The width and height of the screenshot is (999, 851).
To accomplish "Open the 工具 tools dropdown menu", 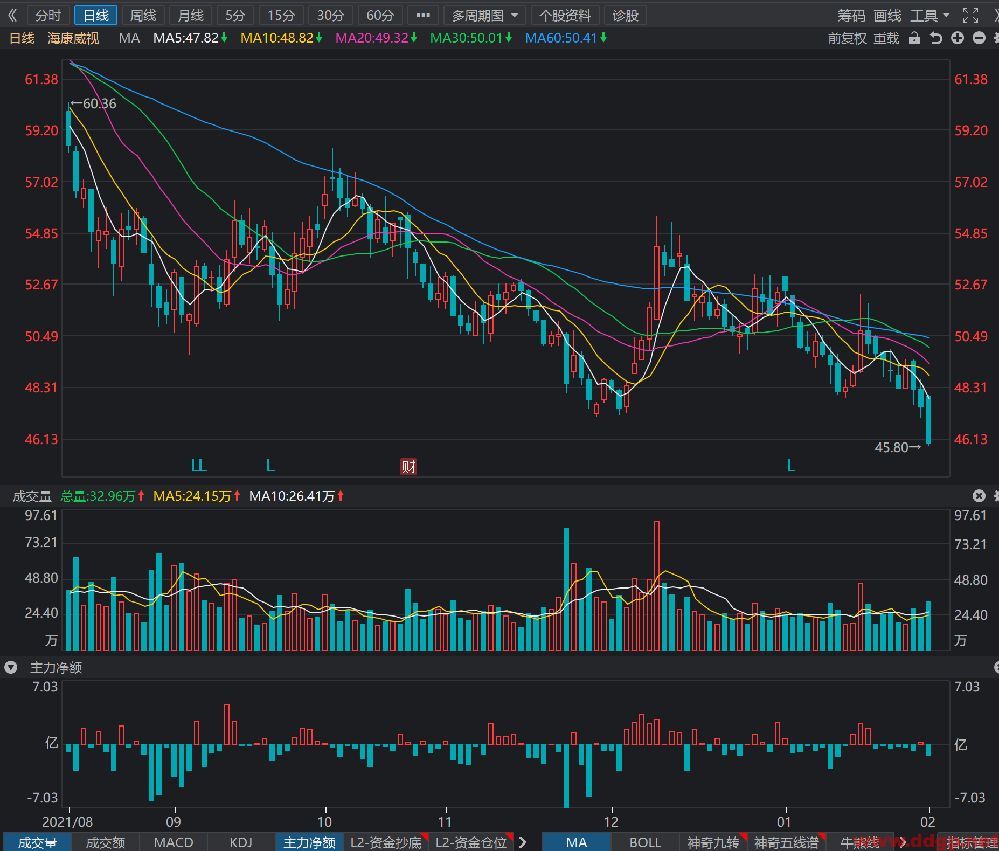I will (929, 16).
